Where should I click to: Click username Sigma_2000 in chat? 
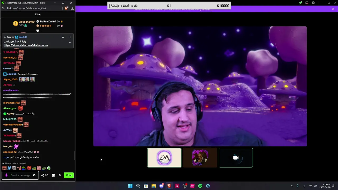click(x=11, y=79)
